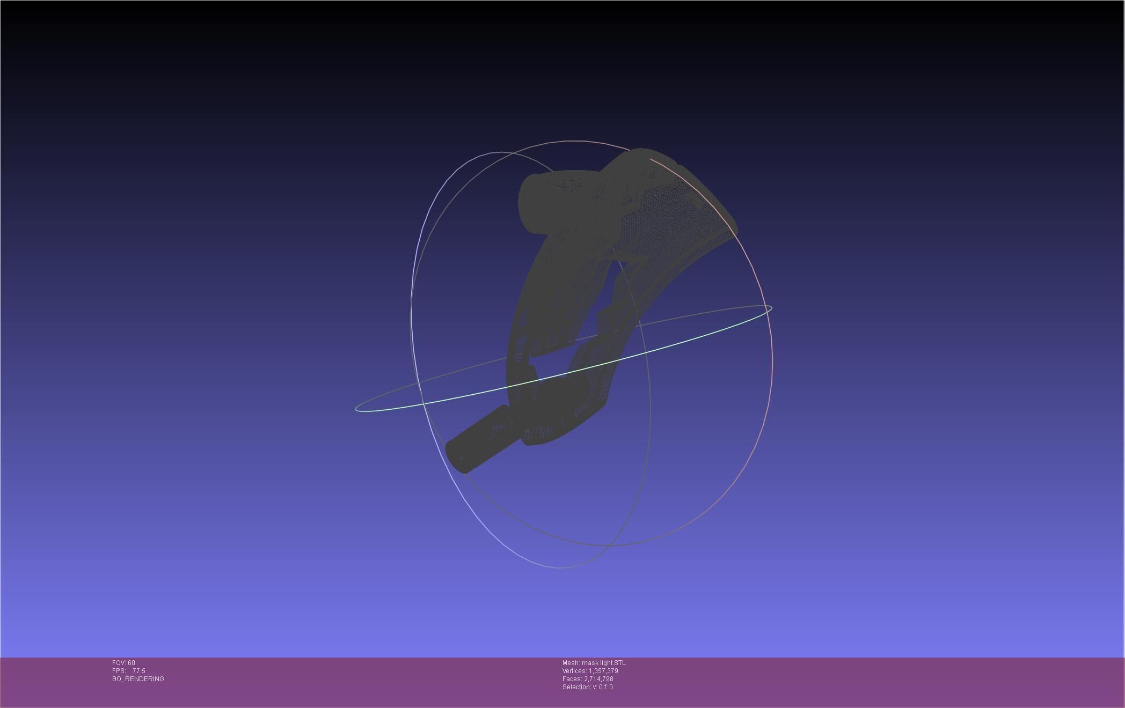The image size is (1125, 708).
Task: Click the Vertices: 1,357,379 count text
Action: tap(590, 671)
